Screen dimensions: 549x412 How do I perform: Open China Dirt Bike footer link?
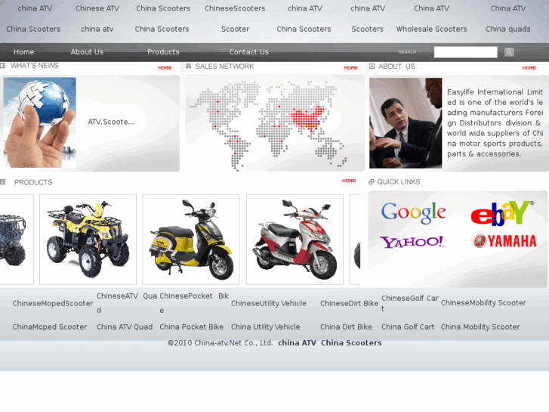point(346,327)
